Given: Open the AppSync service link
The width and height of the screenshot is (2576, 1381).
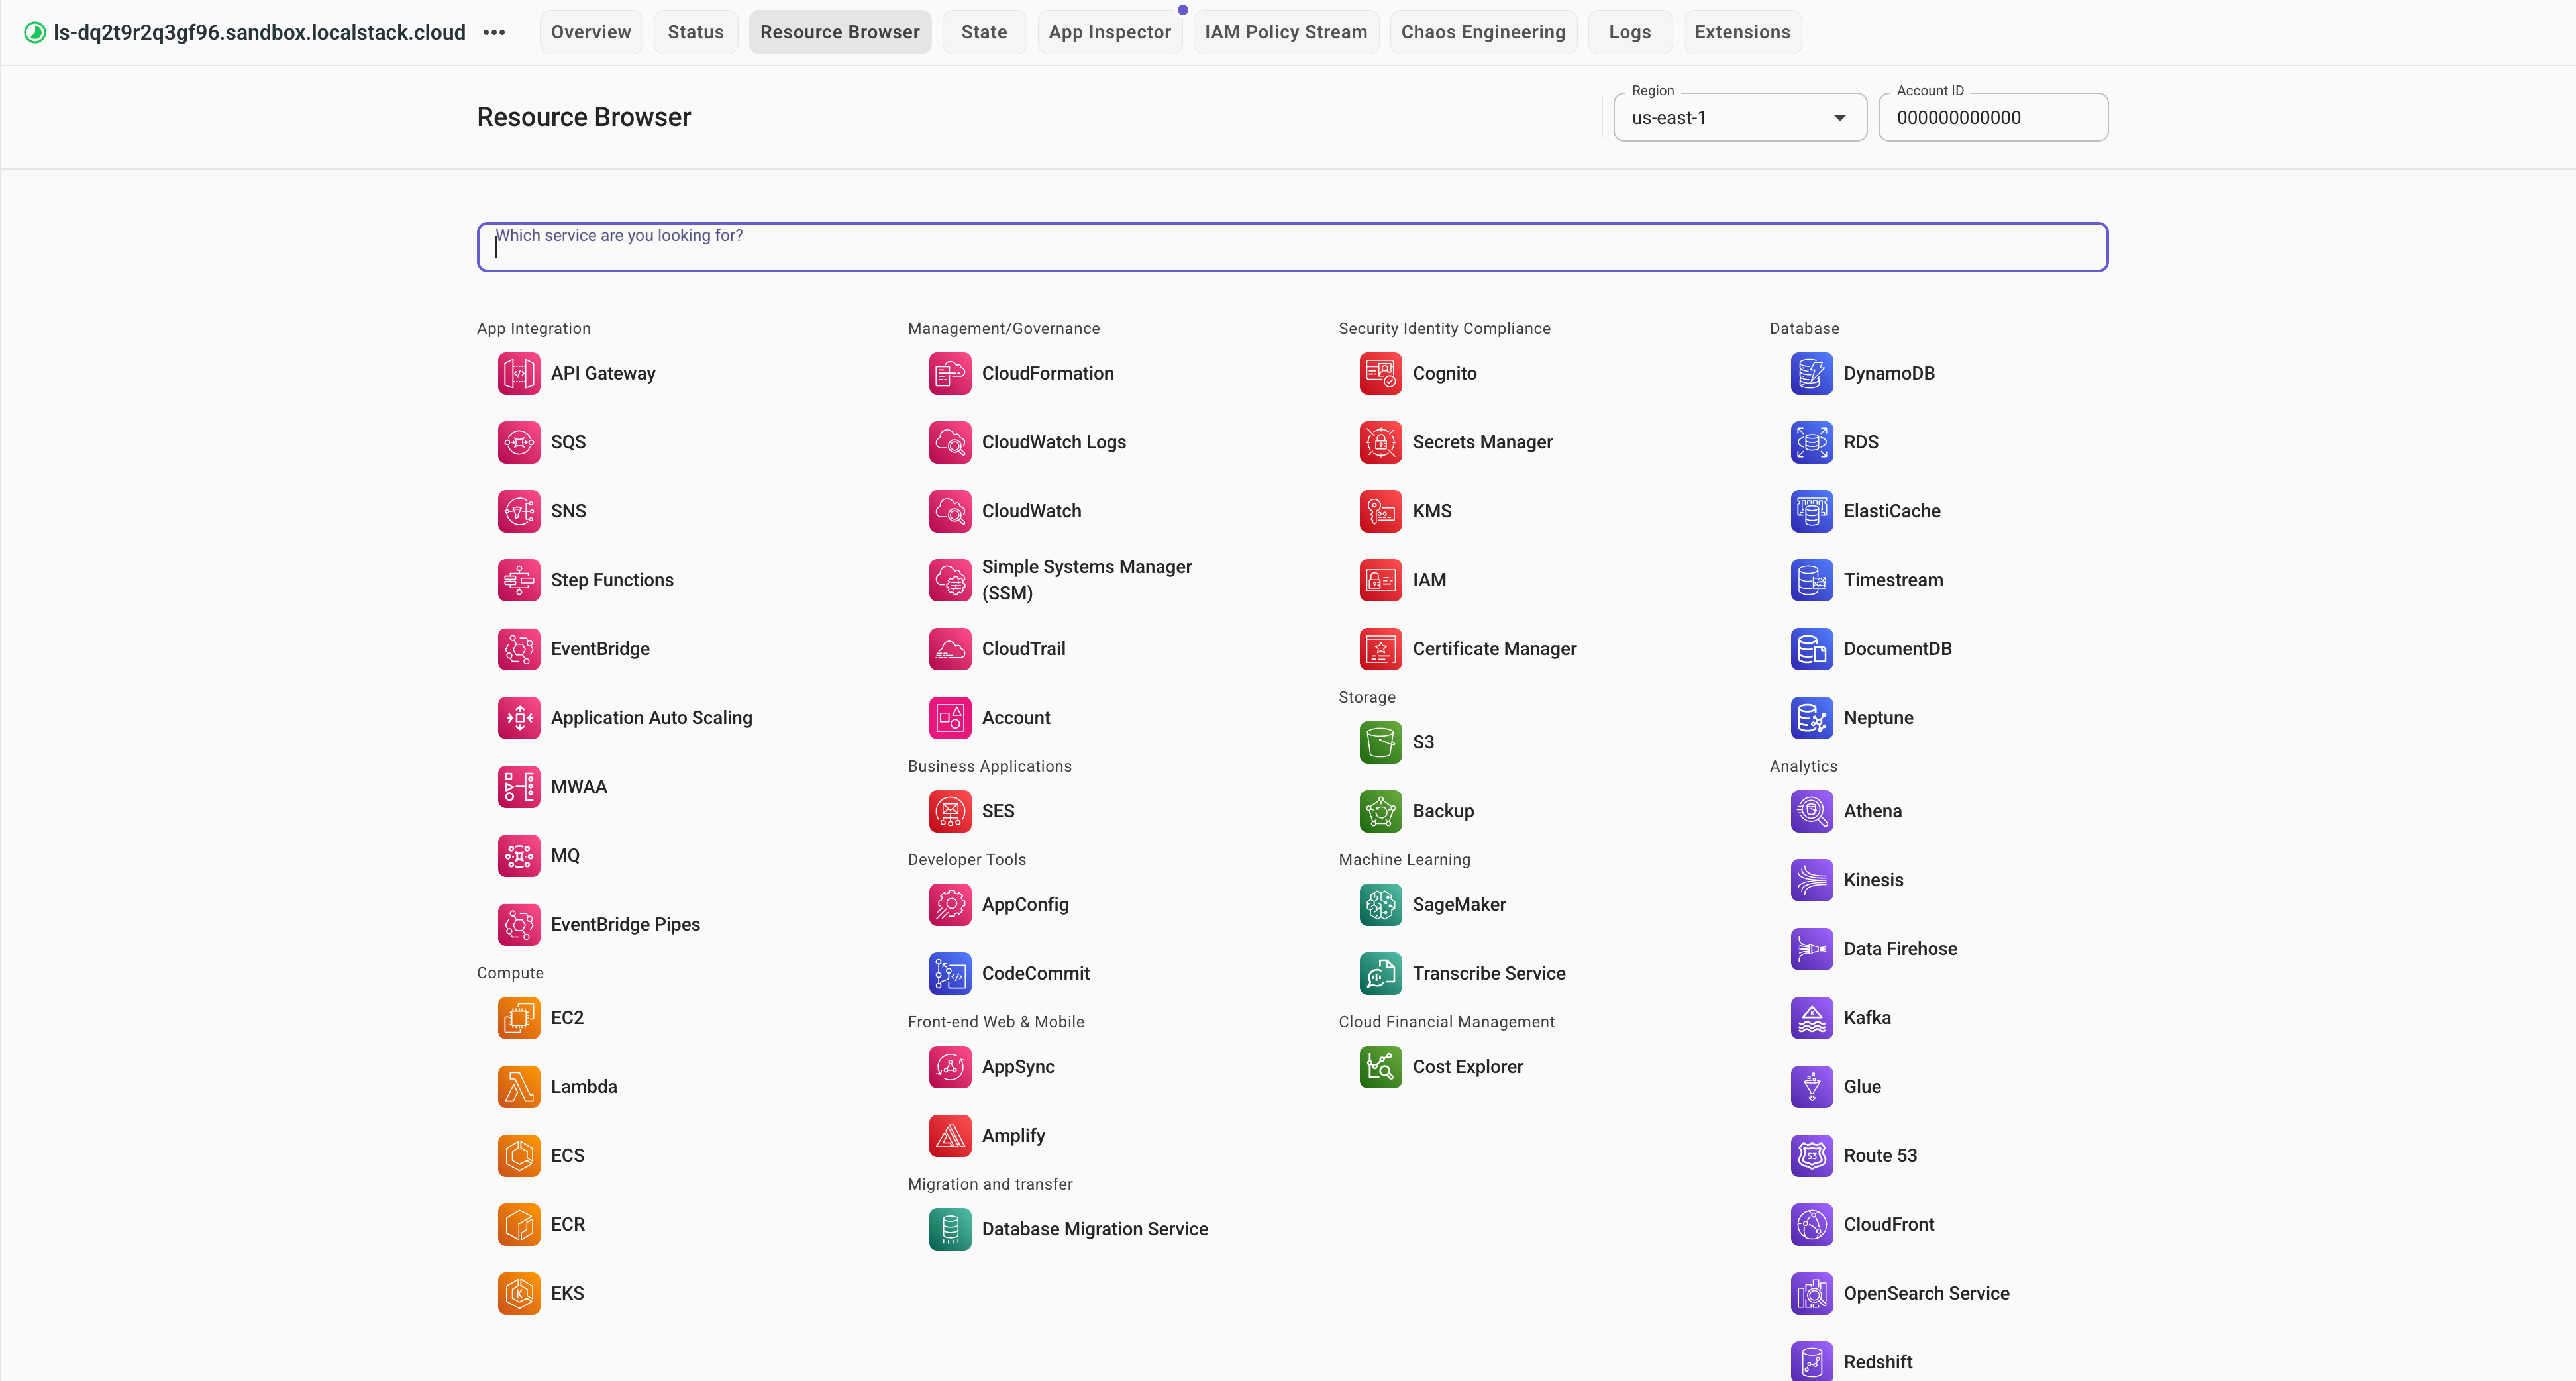Looking at the screenshot, I should click(1018, 1068).
